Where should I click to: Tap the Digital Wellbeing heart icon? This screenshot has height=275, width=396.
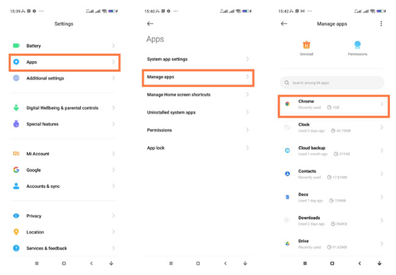tap(16, 108)
